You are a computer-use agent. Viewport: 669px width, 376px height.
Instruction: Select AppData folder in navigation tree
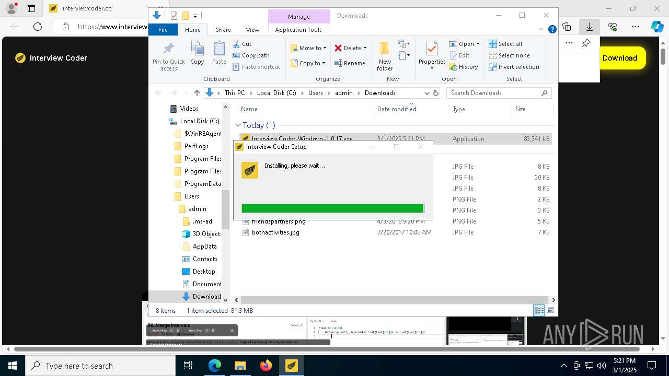(204, 246)
